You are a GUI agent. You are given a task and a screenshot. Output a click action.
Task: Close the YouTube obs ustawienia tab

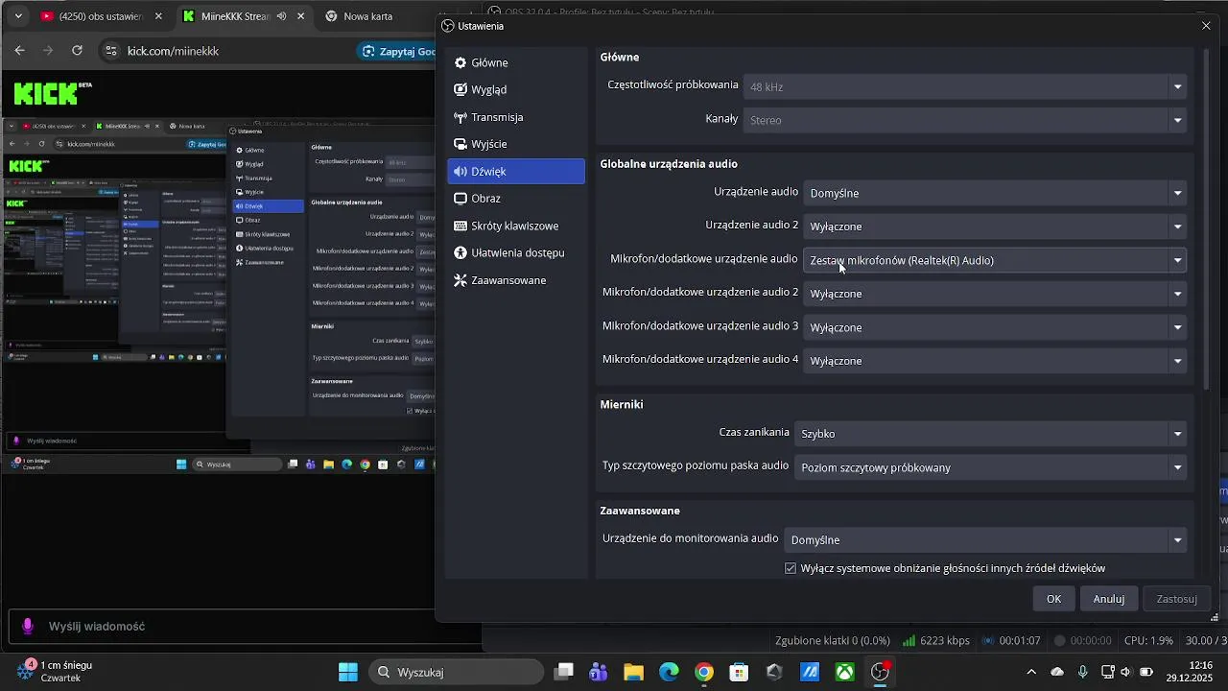pyautogui.click(x=158, y=16)
